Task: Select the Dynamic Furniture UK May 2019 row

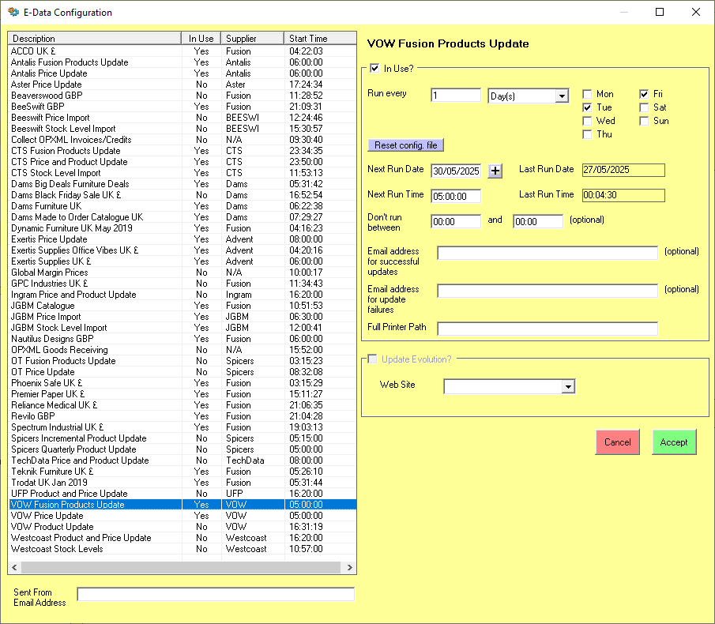Action: tap(183, 228)
